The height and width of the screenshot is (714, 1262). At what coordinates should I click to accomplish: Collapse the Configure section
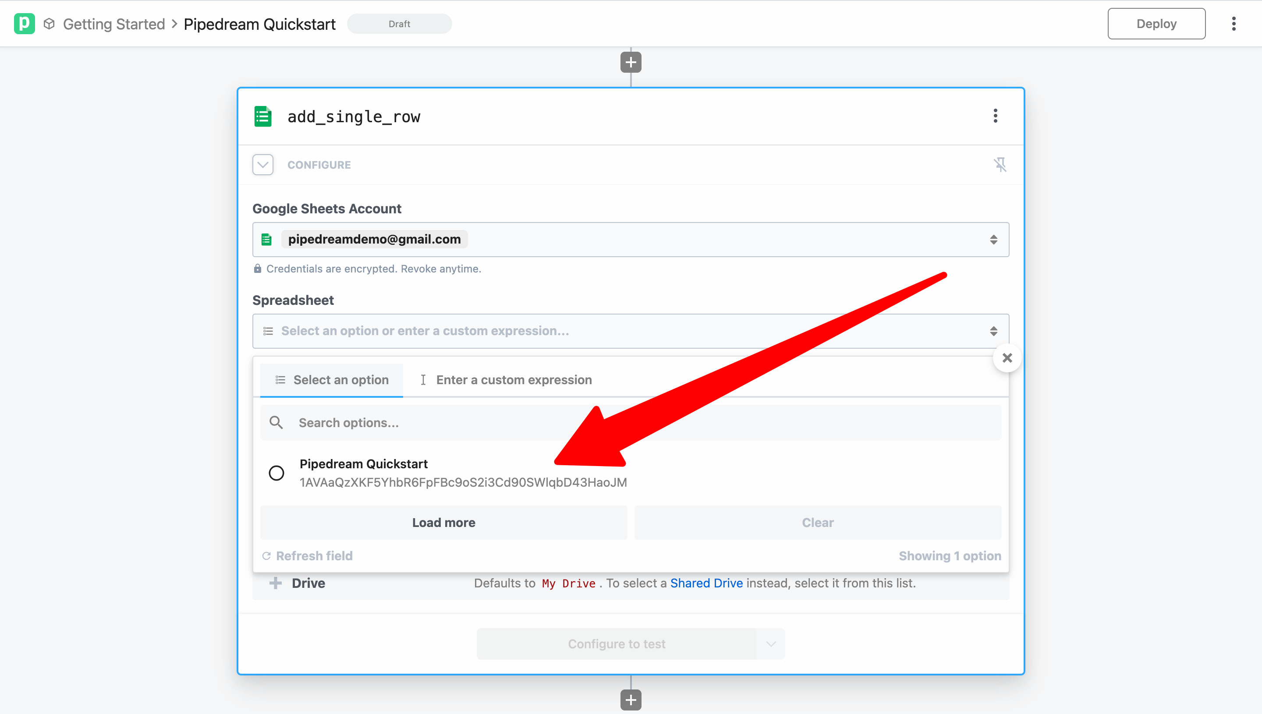tap(263, 165)
